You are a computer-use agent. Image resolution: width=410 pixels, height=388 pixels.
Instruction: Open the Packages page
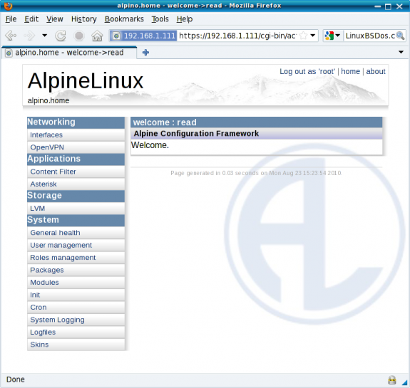tap(76, 270)
